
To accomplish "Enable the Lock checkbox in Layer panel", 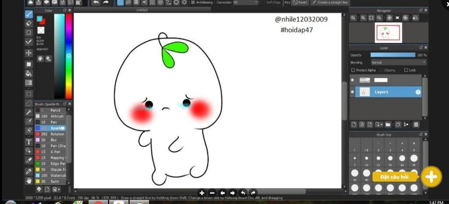I will (406, 70).
